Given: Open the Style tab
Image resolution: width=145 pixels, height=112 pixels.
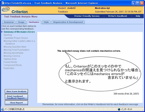Looking at the screenshot, I should click(x=46, y=22).
